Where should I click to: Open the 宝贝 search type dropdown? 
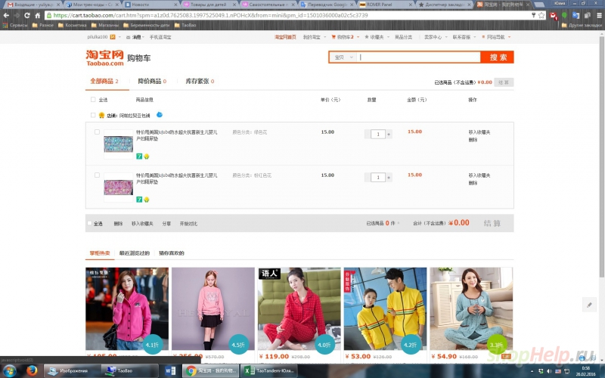click(x=343, y=57)
